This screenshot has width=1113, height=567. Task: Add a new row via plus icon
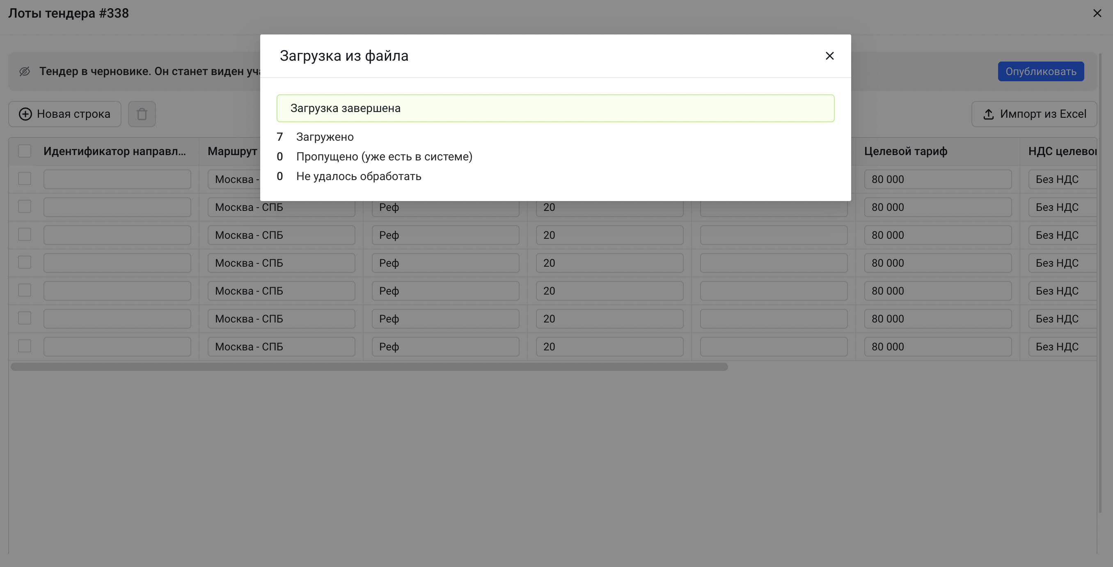[25, 114]
